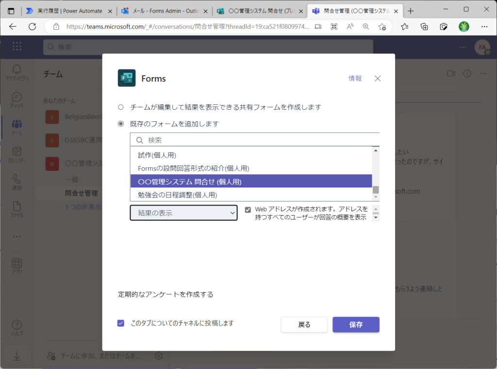Screen dimensions: 497x369
Task: Switch to the 問合せ管理 Teams browser tab
Action: pyautogui.click(x=355, y=11)
